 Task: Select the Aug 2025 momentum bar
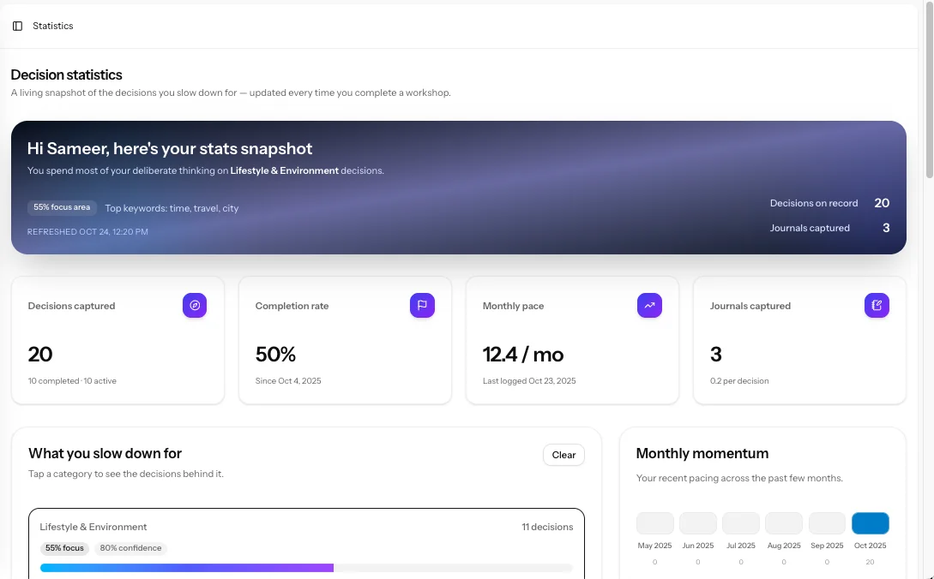coord(783,522)
